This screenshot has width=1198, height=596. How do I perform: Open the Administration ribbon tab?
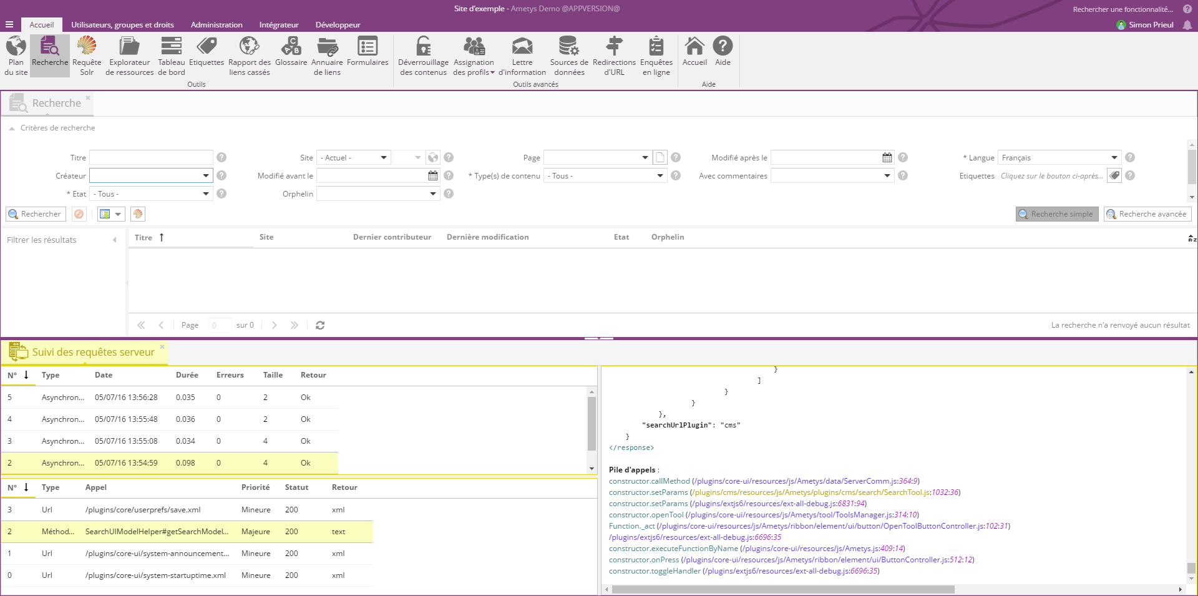pos(217,25)
